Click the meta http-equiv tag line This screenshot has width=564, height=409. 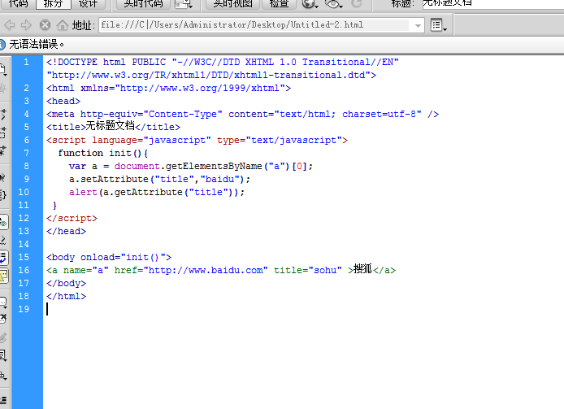pos(243,114)
